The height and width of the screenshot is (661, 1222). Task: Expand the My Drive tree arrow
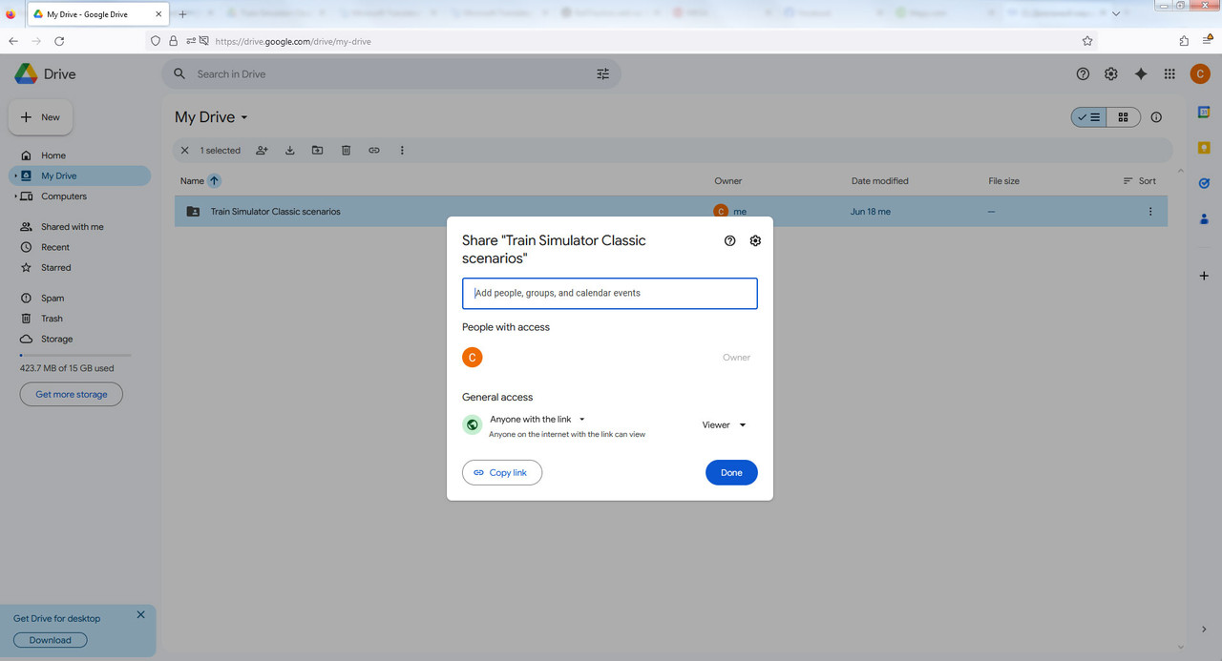15,176
